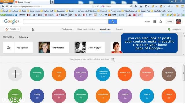
Task: Open Hangouts panel
Action: 174,29
